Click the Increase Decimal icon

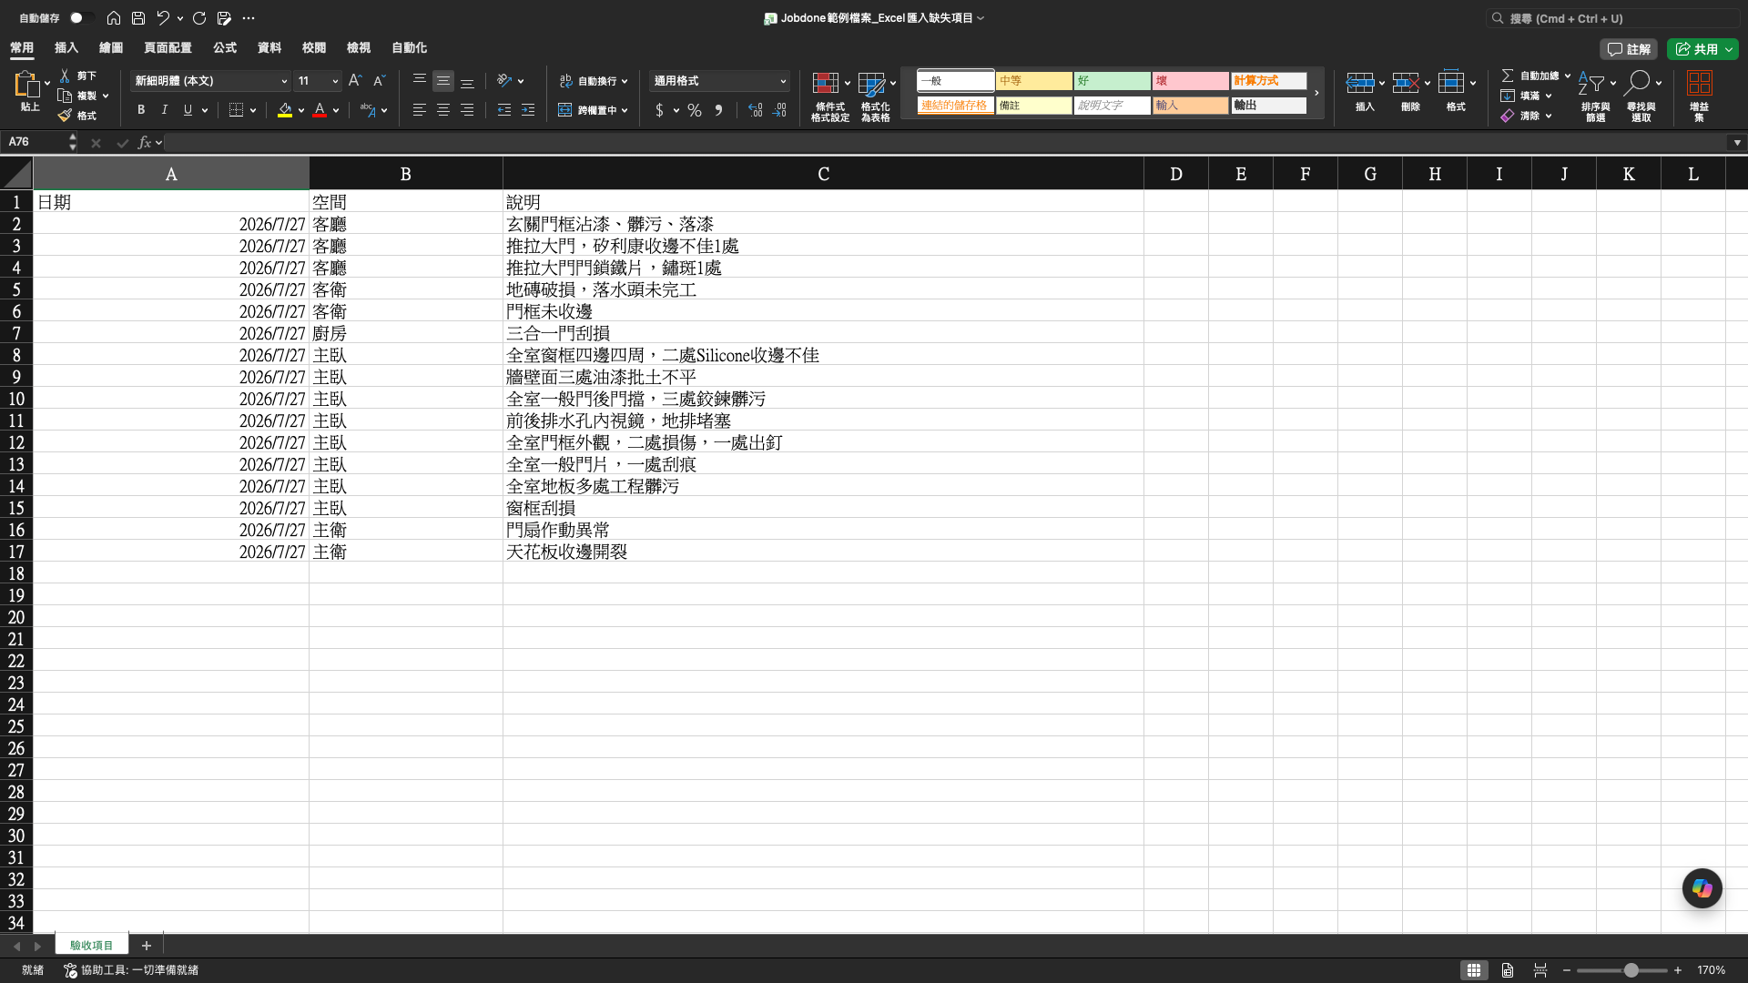click(x=756, y=110)
